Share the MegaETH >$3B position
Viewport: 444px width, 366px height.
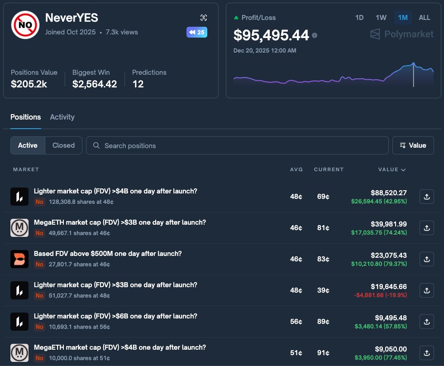(427, 228)
